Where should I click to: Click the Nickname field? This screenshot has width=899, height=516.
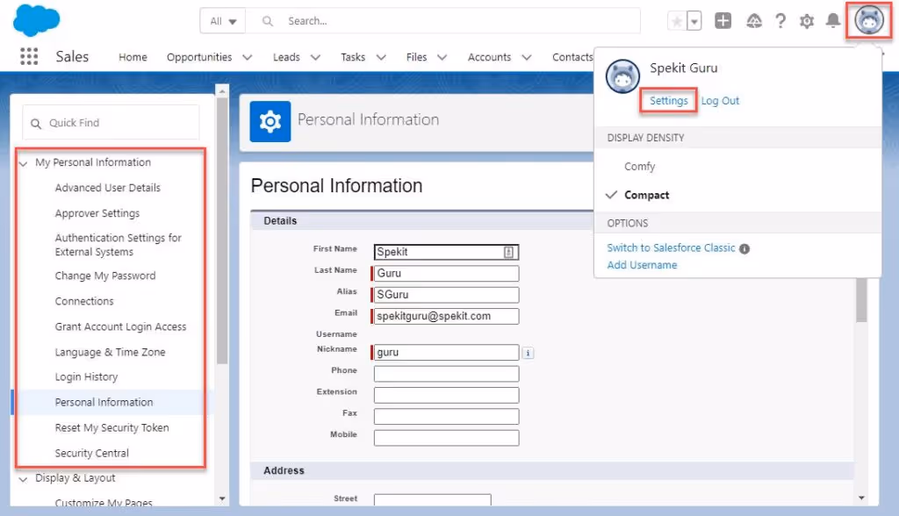tap(446, 353)
